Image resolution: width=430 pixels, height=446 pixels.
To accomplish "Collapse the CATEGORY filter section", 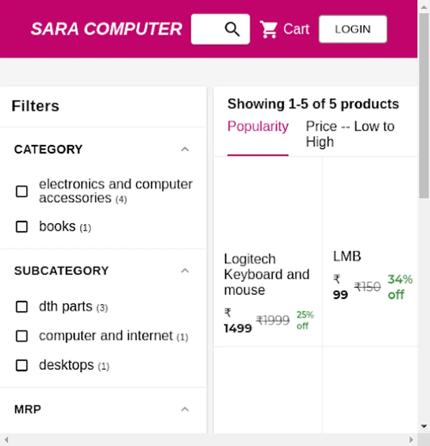I will 185,149.
